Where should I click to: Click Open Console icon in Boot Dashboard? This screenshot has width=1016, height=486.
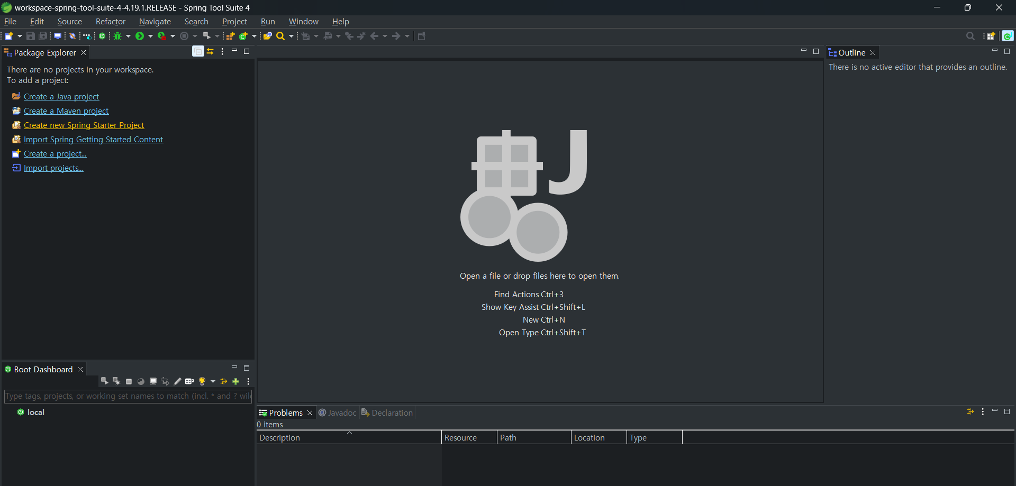[x=153, y=381]
